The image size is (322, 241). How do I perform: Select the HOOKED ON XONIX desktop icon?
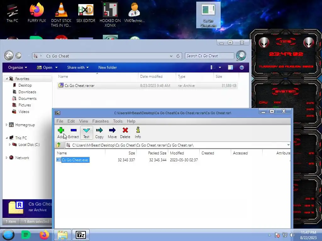110,14
